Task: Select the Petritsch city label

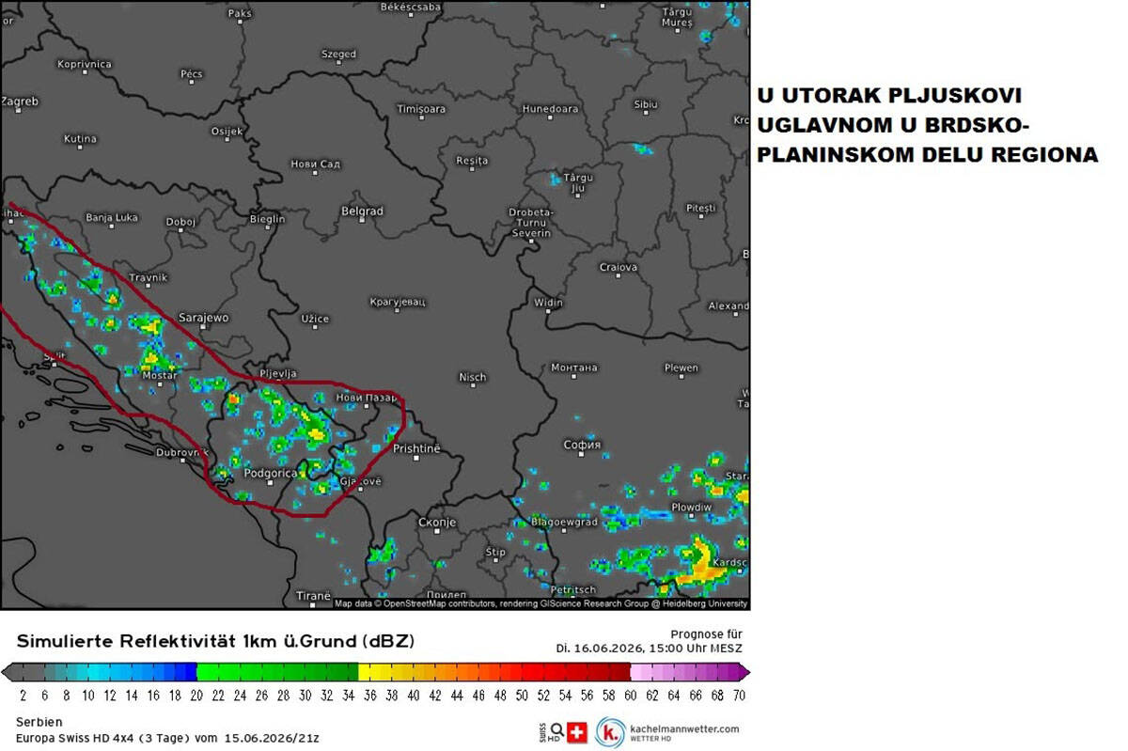Action: click(572, 589)
